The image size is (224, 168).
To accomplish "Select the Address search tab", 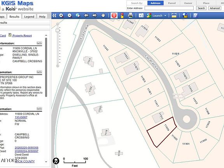I will (156, 3).
